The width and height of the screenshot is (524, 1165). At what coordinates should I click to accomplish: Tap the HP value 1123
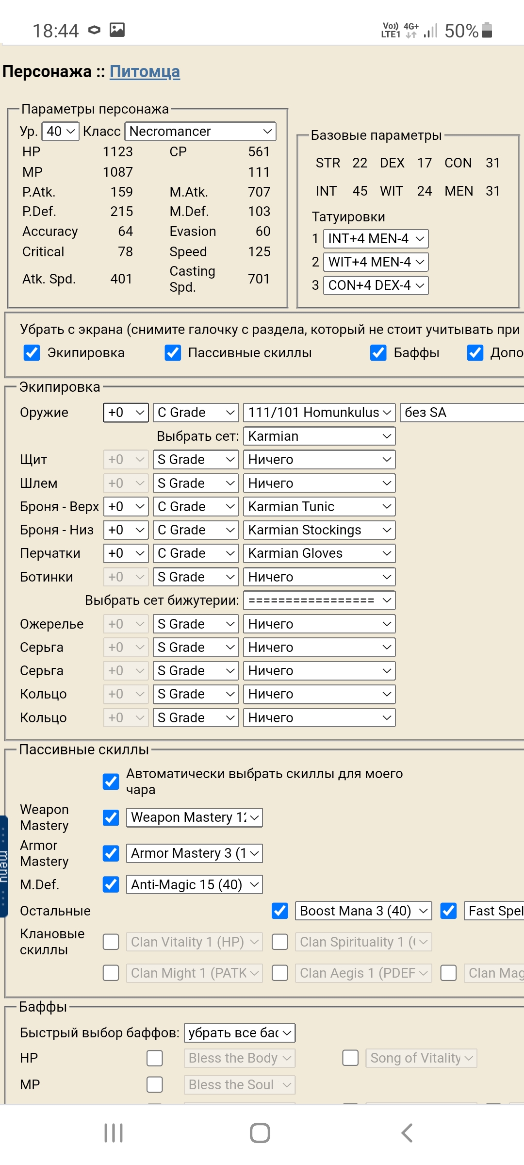point(118,152)
